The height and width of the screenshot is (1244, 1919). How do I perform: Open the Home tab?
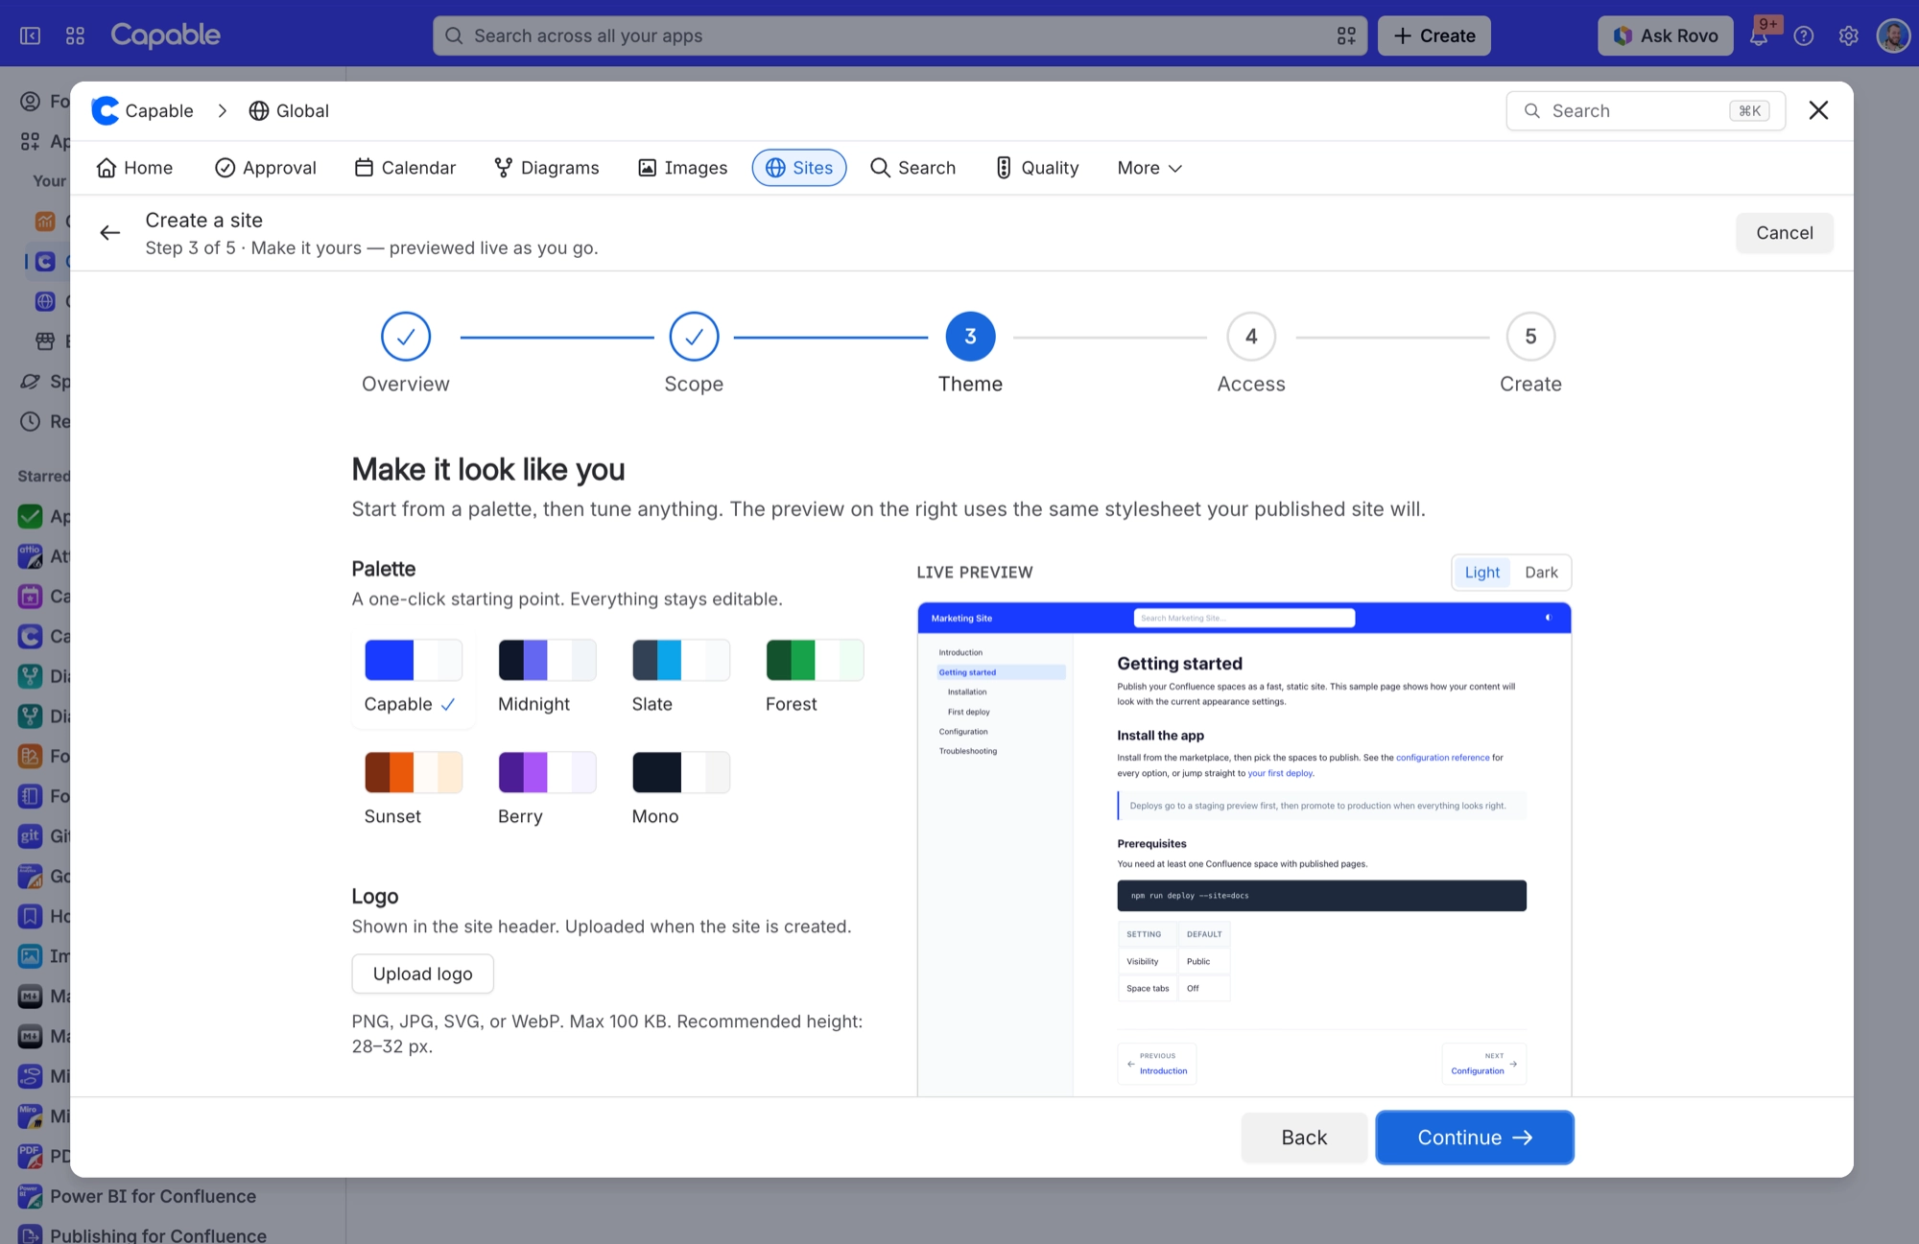[135, 168]
